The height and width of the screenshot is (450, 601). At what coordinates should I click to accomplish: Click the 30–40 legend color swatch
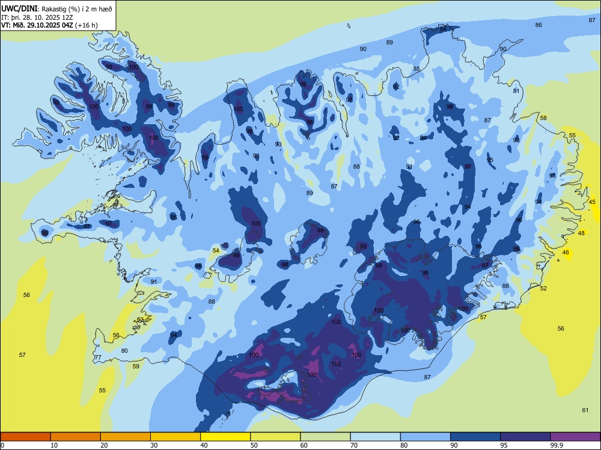click(175, 437)
